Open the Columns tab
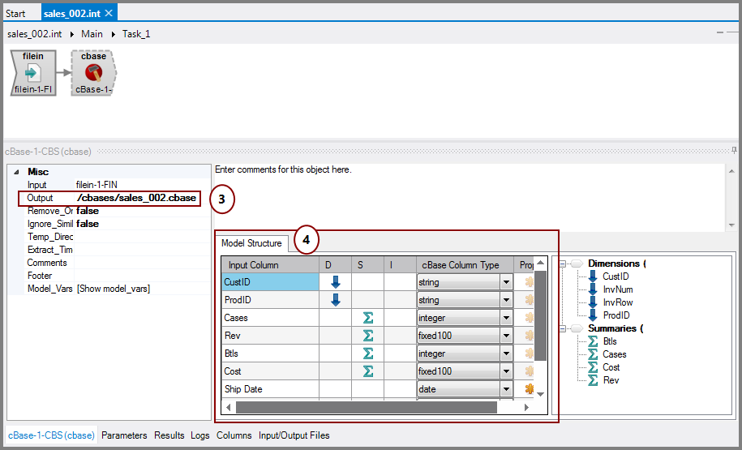The image size is (742, 450). [x=234, y=435]
